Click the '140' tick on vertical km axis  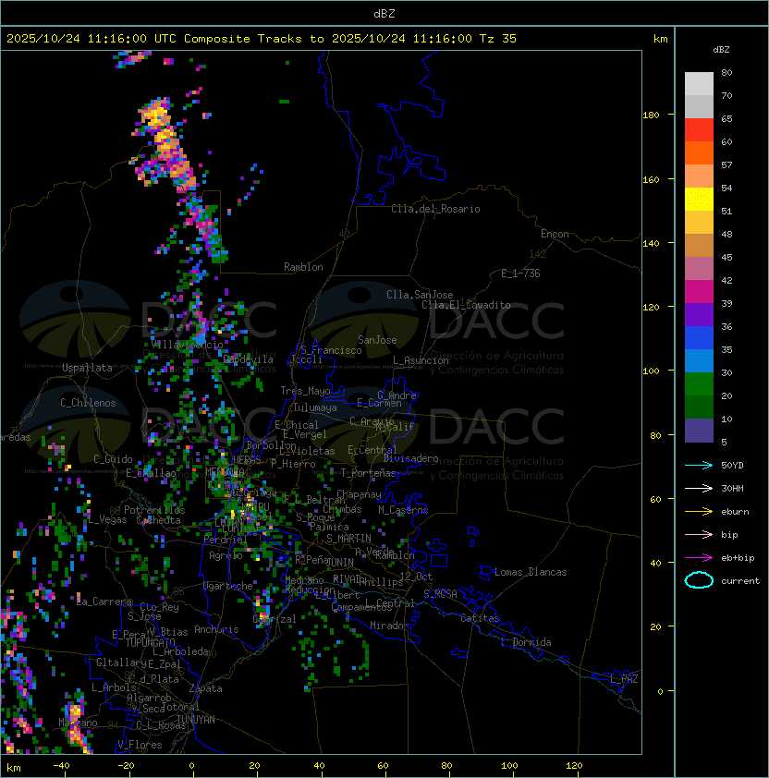point(651,243)
